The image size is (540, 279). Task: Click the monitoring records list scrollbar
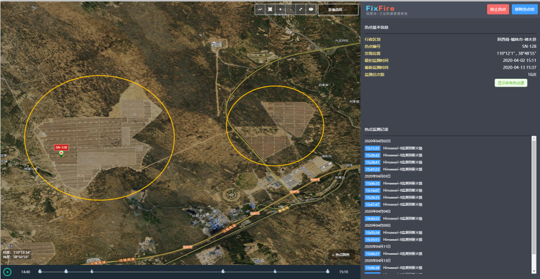[x=533, y=197]
